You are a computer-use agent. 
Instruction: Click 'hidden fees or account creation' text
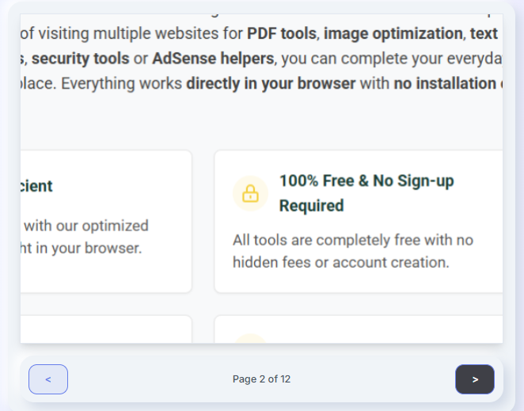point(341,263)
